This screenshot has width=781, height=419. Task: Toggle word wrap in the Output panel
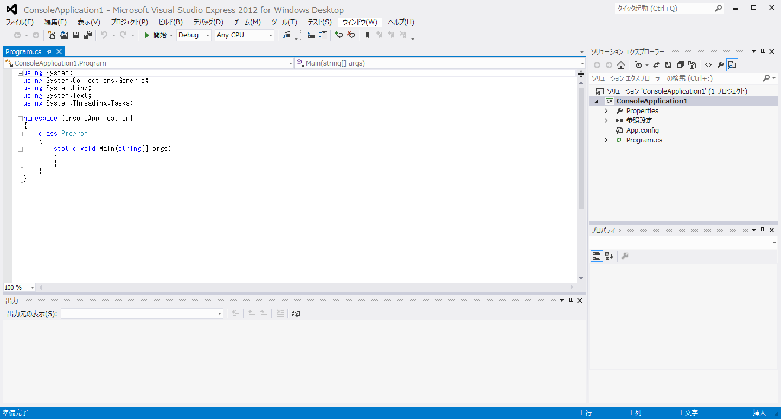point(296,313)
